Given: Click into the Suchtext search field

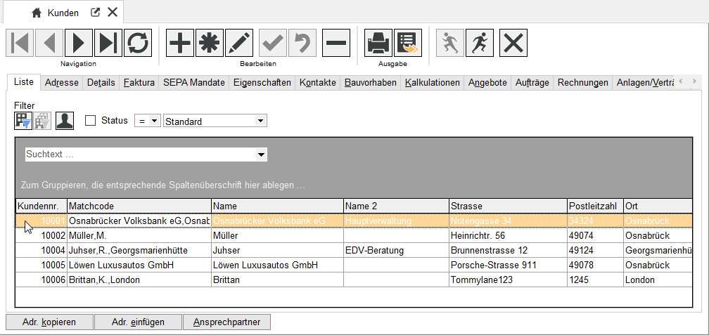Looking at the screenshot, I should tap(140, 155).
